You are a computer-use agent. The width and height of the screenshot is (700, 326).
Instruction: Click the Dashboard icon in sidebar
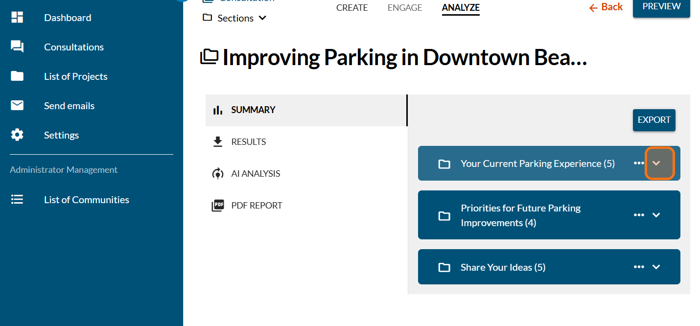(17, 18)
